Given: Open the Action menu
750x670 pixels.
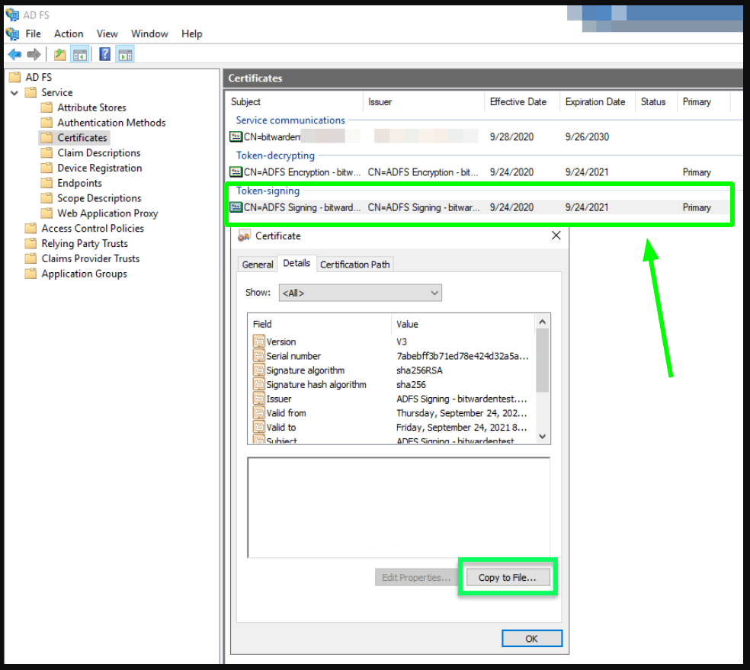Looking at the screenshot, I should (x=68, y=34).
